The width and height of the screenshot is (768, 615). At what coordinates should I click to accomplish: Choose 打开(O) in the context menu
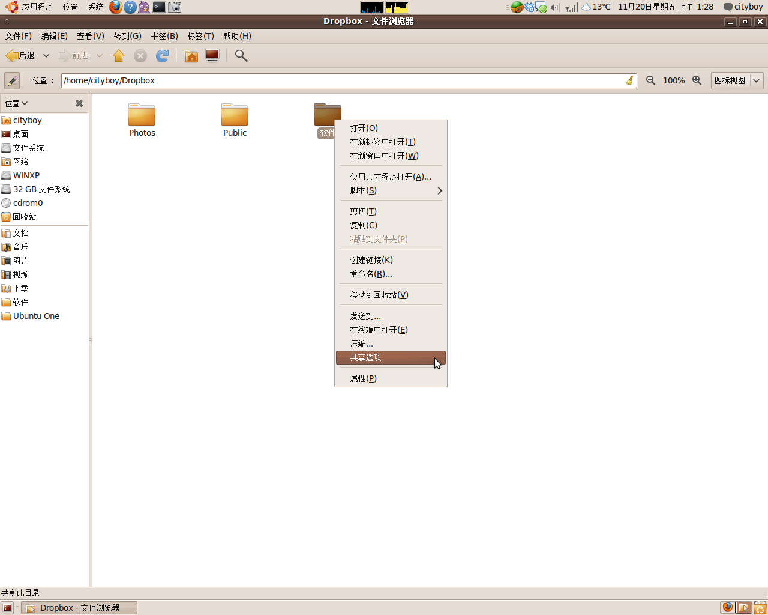click(x=391, y=128)
